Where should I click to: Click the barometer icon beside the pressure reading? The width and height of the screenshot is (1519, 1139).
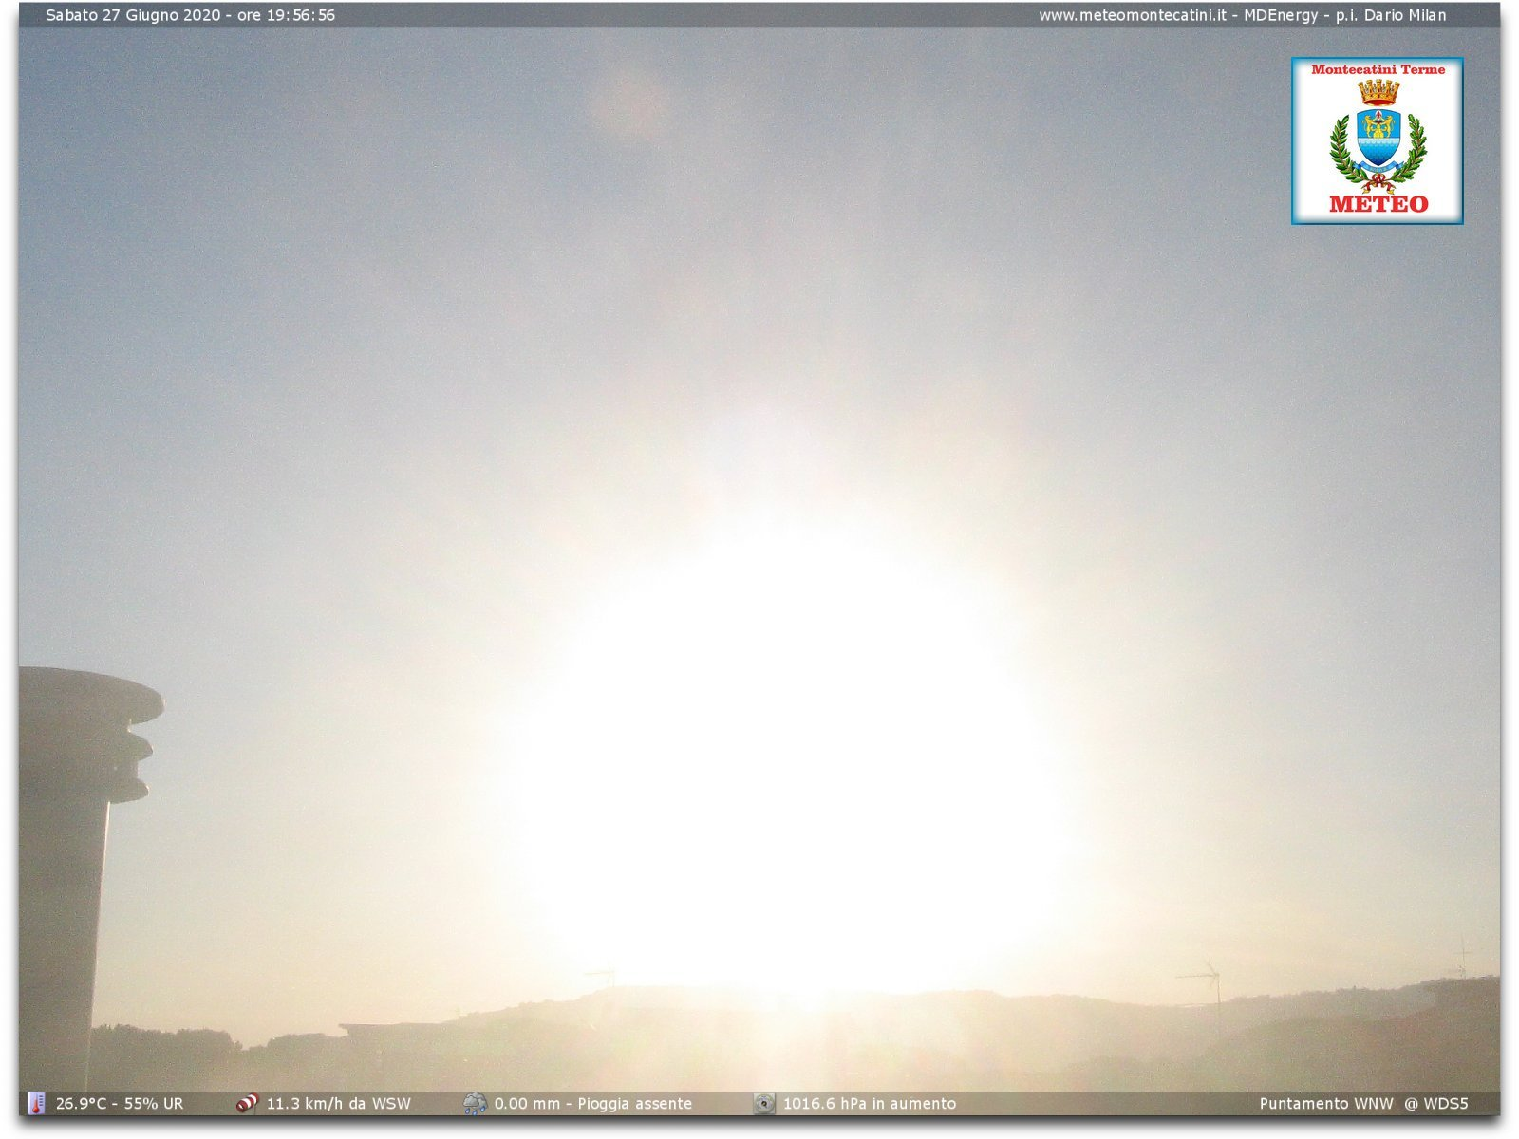[x=764, y=1103]
